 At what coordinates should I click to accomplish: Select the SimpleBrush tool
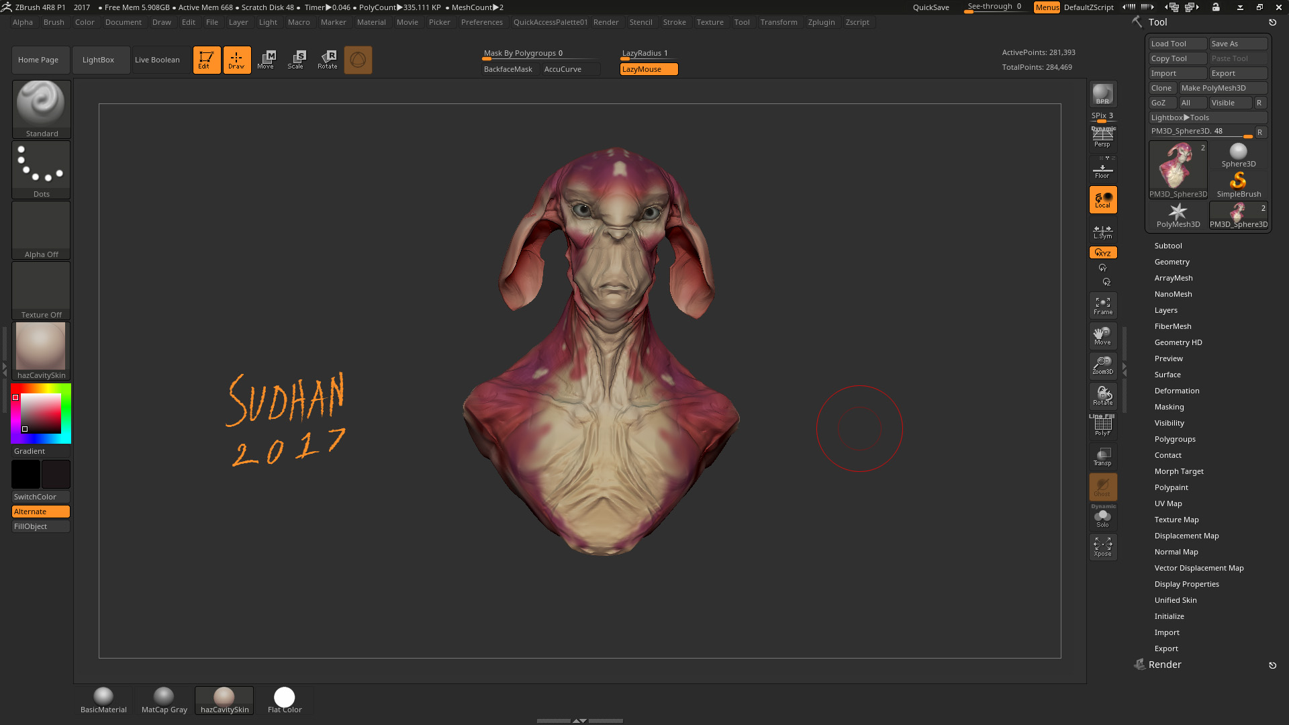1239,185
